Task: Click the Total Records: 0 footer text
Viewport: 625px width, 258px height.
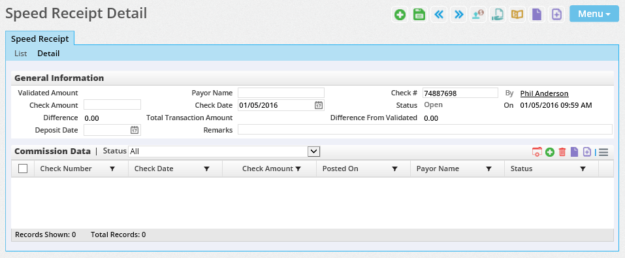Action: [x=118, y=234]
